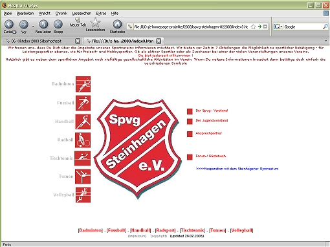Click the Badminton sport icon
Screen dimensions: 330x247
tap(83, 84)
